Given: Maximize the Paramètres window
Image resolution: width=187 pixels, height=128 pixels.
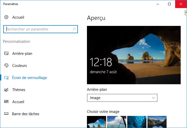Looking at the screenshot, I should click(x=169, y=4).
